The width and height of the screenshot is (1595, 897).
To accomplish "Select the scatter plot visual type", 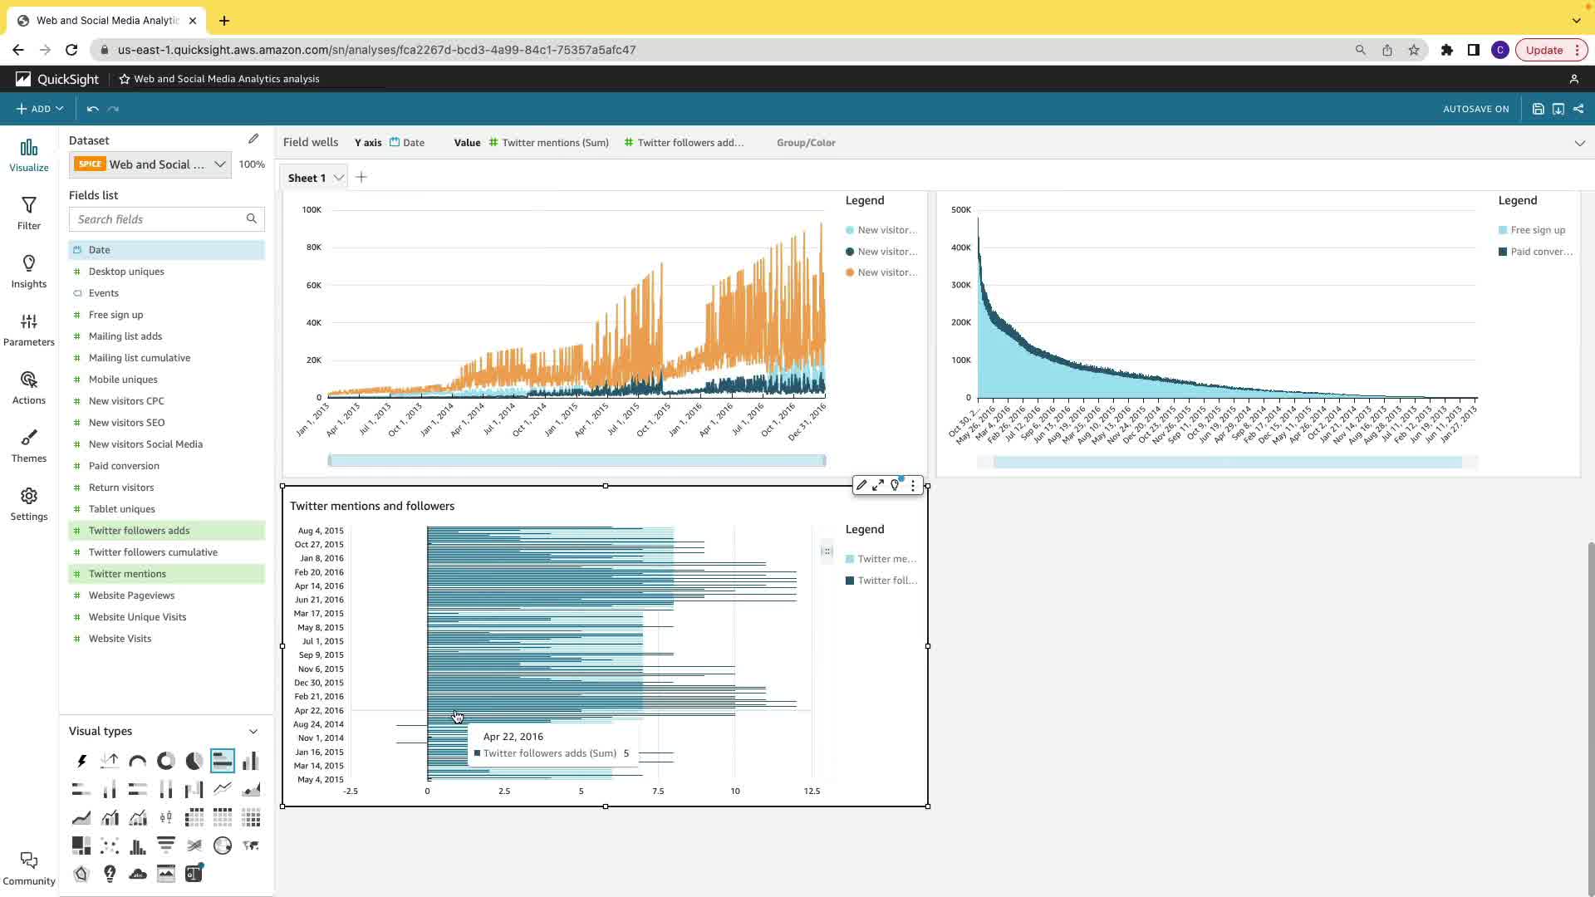I will (110, 846).
